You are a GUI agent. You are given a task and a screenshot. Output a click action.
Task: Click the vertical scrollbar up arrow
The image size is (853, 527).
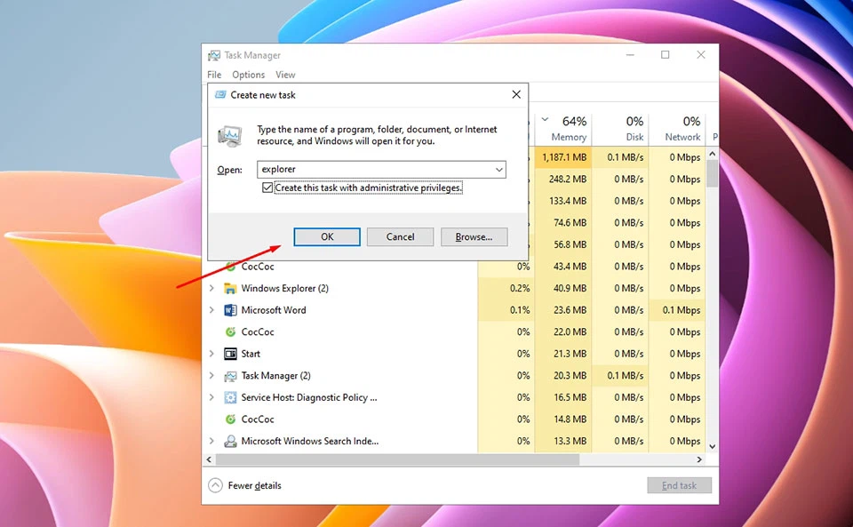pos(712,154)
